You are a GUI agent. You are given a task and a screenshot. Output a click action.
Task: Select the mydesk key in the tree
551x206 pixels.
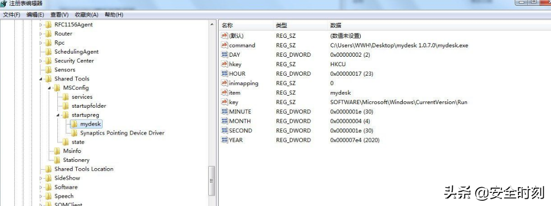point(90,124)
